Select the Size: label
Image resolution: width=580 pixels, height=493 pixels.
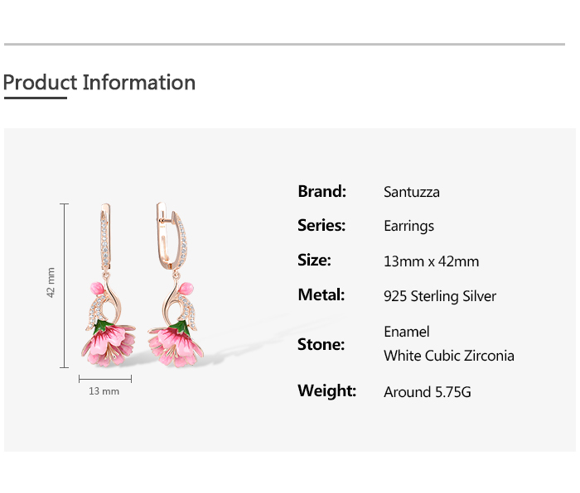[314, 260]
